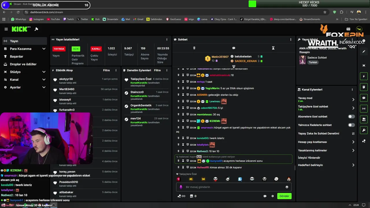This screenshot has width=370, height=208.
Task: Click the focus frame icon in right sidebar
Action: point(364,66)
